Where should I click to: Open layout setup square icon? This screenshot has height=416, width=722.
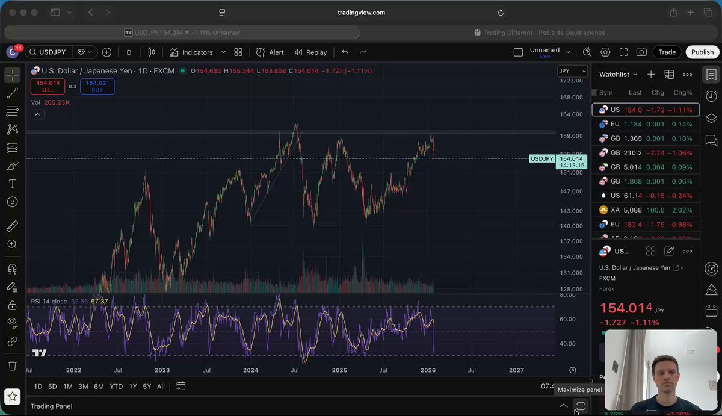518,52
